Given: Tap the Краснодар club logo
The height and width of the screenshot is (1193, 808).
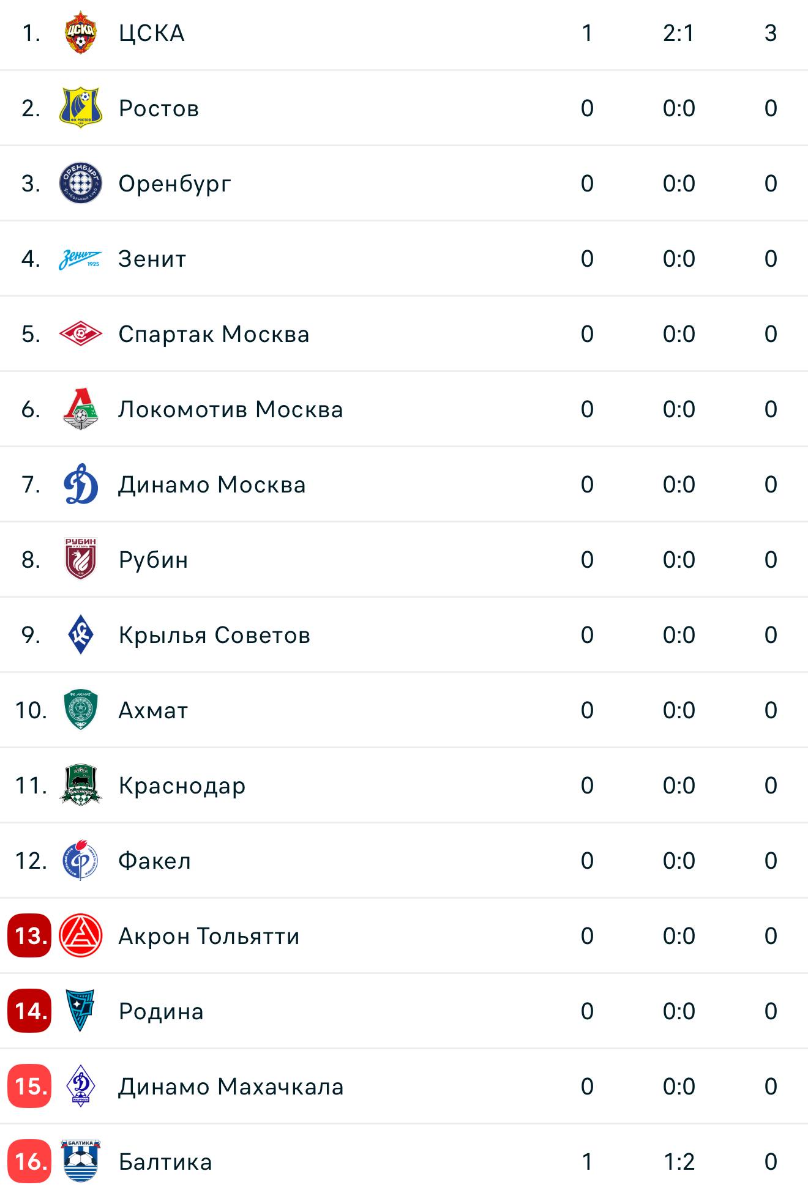Looking at the screenshot, I should click(80, 785).
